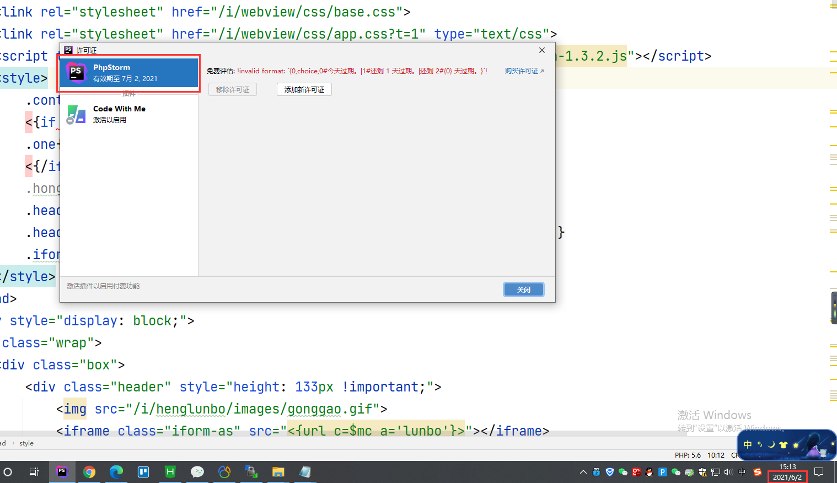
Task: Expand hidden system tray icons
Action: [583, 472]
